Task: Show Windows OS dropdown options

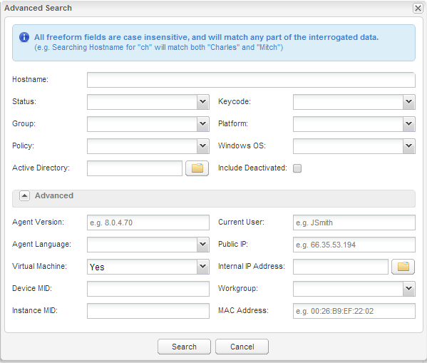Action: tap(408, 146)
